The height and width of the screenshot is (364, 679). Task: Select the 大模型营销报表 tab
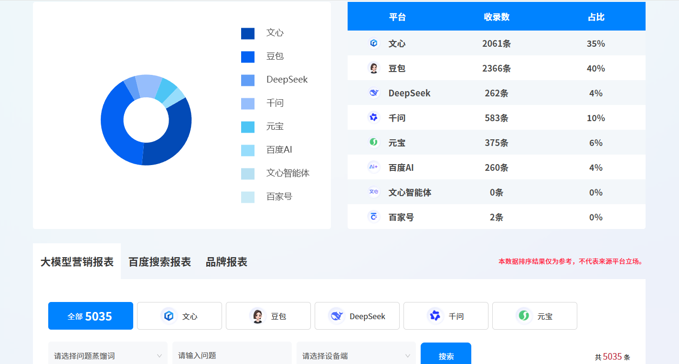(x=77, y=262)
